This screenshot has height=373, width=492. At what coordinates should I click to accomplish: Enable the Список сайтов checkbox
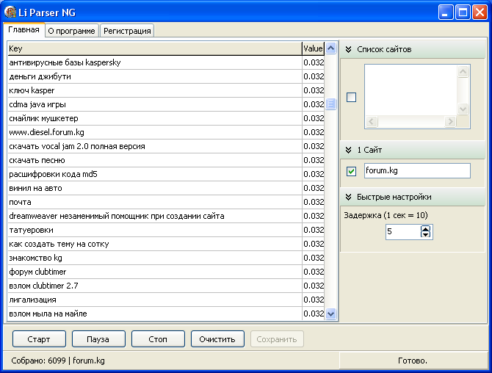pos(351,98)
